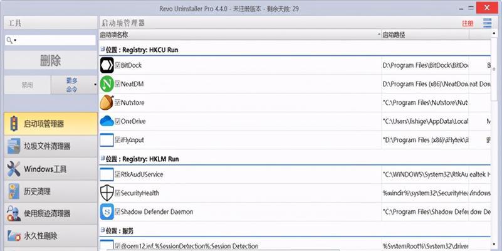Switch to Windows工具

tap(51, 169)
